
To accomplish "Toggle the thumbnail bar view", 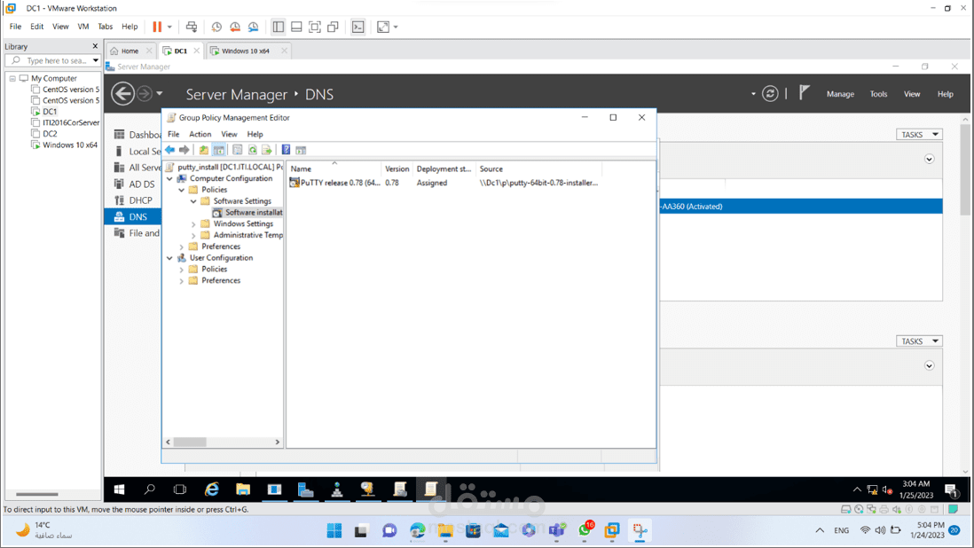I will (x=296, y=27).
